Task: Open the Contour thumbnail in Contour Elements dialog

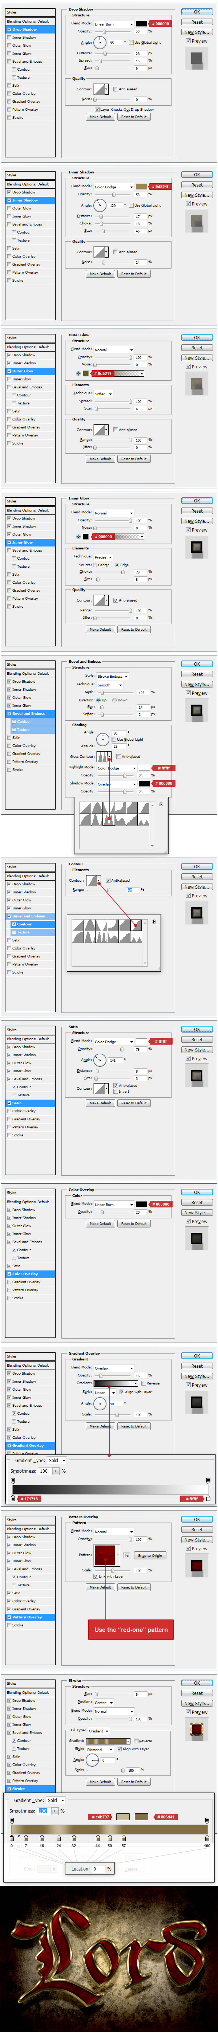Action: point(93,880)
